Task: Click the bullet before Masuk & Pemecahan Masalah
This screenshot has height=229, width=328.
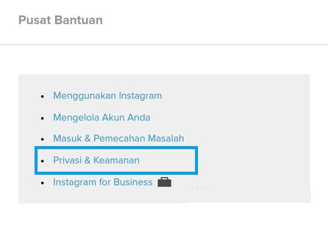Action: coord(43,140)
